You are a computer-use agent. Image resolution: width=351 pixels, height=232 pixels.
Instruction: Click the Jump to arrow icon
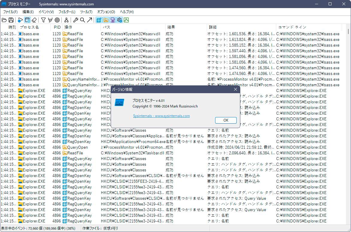pyautogui.click(x=89, y=20)
